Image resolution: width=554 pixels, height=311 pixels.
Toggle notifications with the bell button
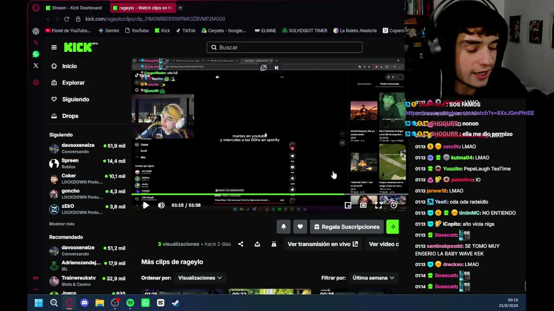click(283, 227)
